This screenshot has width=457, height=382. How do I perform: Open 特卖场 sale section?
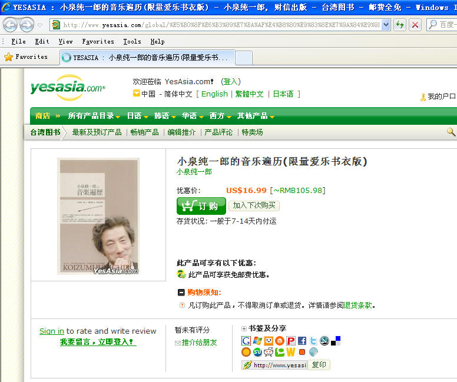click(252, 132)
